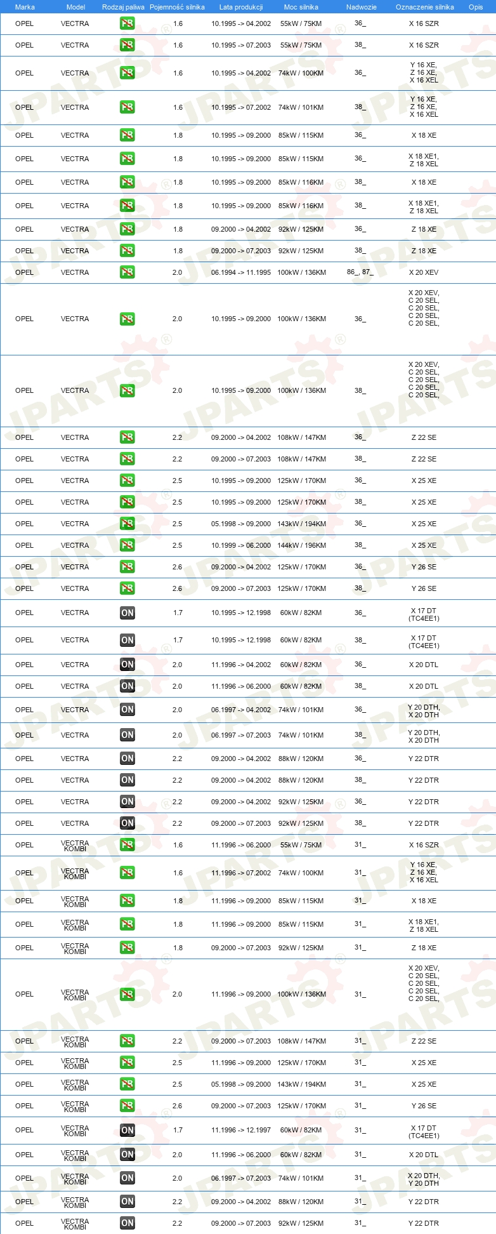Click the Oznaczenie silnika column header
This screenshot has height=1234, width=496.
(x=425, y=7)
